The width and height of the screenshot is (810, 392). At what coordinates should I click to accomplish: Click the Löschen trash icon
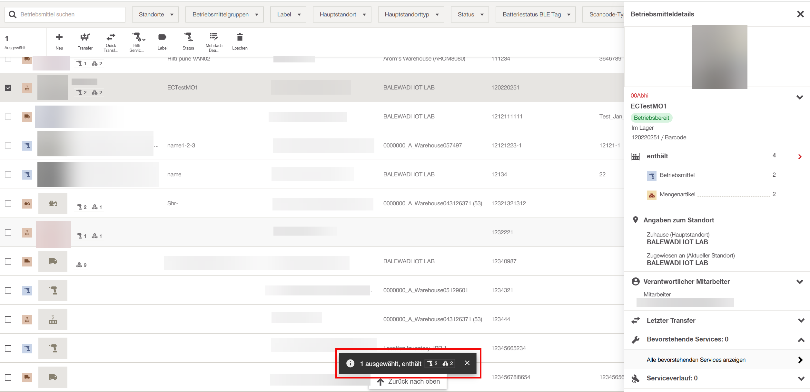tap(240, 37)
